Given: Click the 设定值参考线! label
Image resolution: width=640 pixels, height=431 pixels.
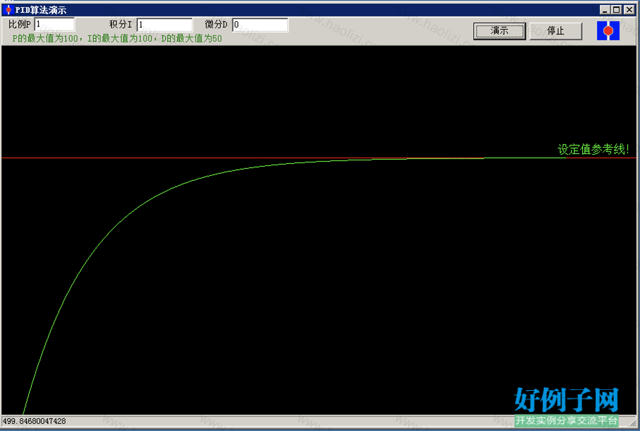Looking at the screenshot, I should click(x=593, y=149).
